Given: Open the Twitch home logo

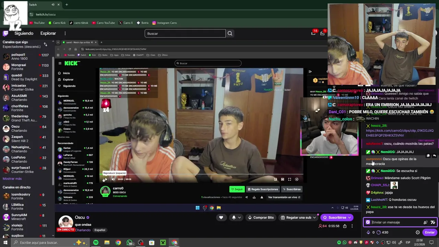Looking at the screenshot, I should (5, 33).
